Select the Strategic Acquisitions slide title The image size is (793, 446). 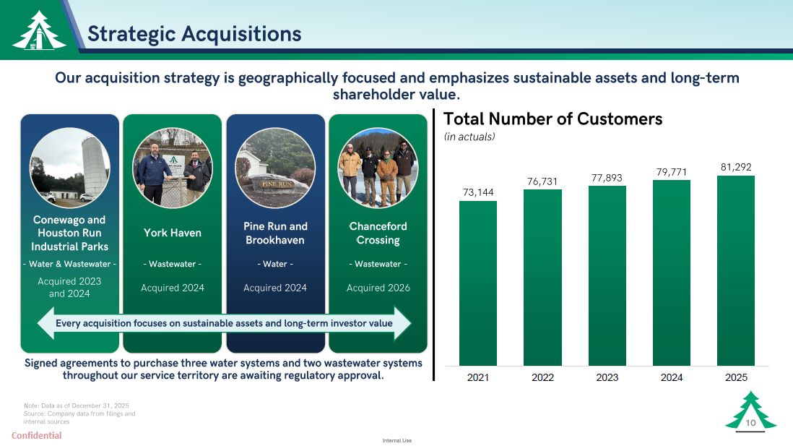(x=194, y=33)
